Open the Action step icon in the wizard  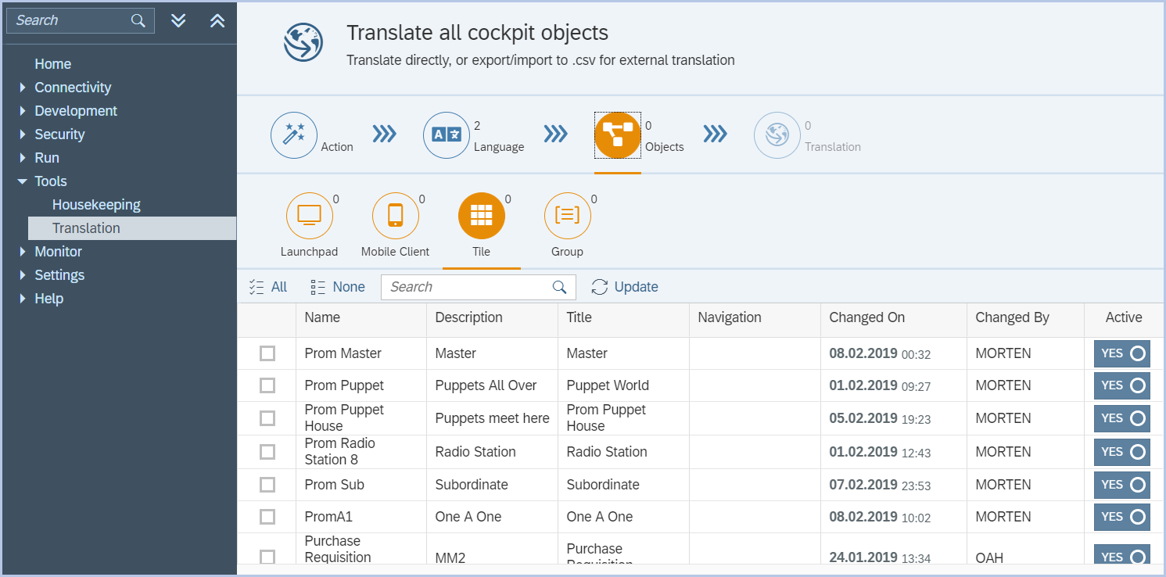294,134
